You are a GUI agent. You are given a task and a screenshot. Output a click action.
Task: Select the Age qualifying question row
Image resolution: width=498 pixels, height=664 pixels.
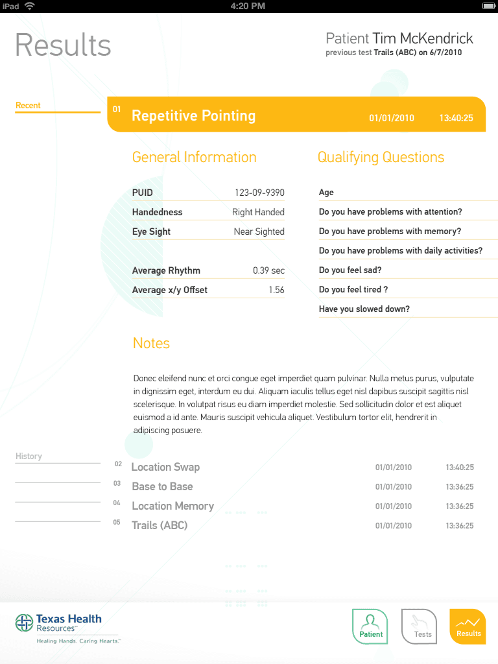[x=409, y=192]
